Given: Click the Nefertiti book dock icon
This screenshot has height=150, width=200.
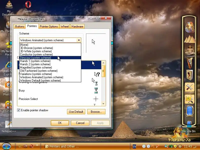Looking at the screenshot, I should 190,75.
